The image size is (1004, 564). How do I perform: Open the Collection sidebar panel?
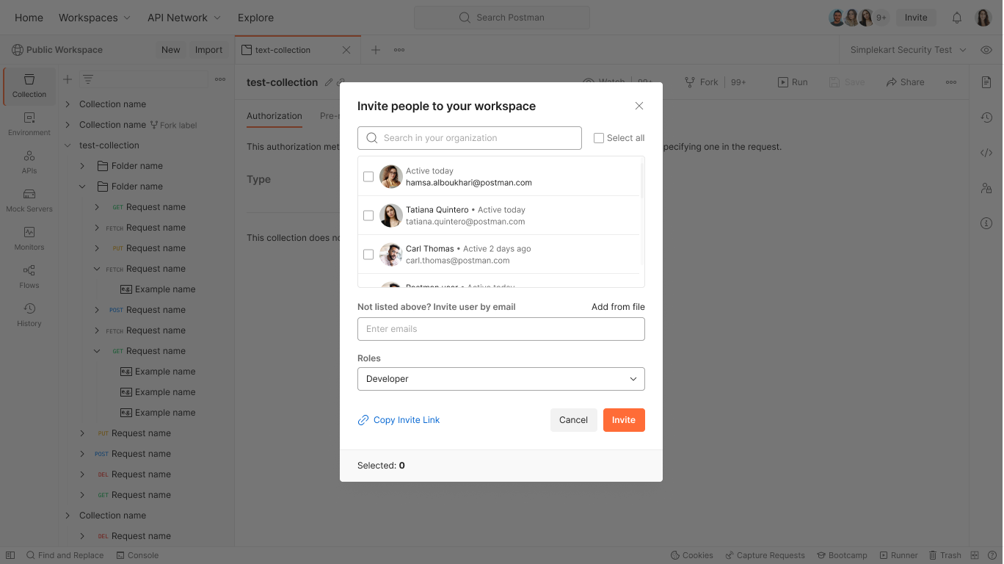pos(29,86)
